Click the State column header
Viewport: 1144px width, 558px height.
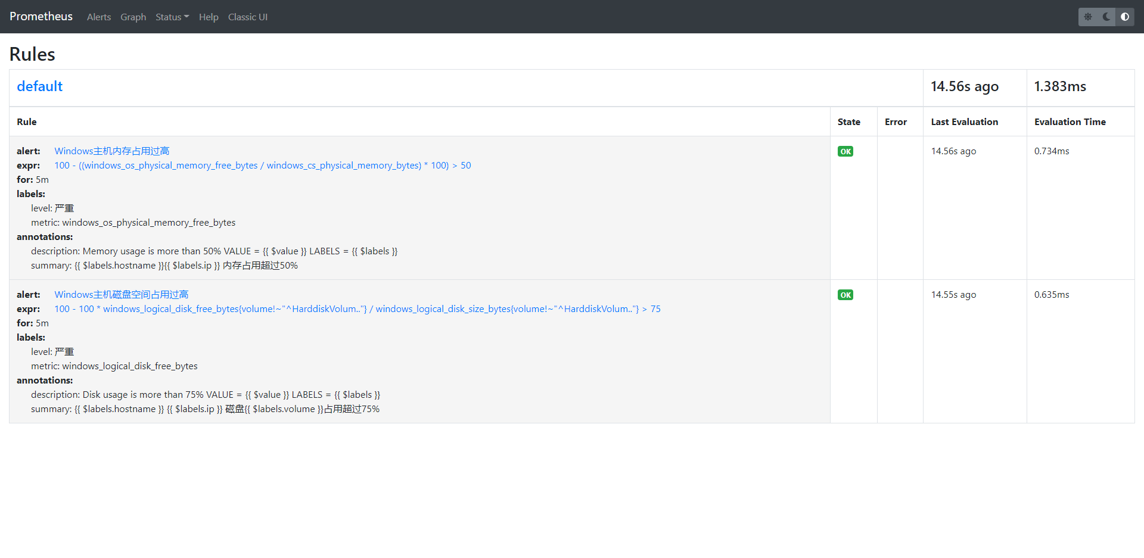coord(848,122)
